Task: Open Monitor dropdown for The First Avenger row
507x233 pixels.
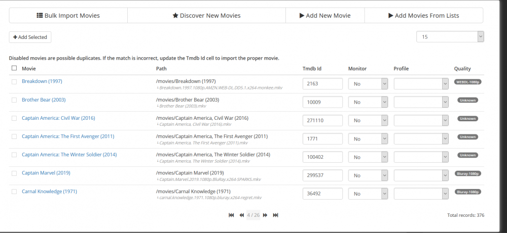Action: [368, 139]
